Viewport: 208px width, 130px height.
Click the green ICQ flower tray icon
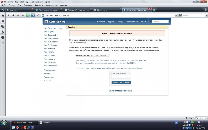click(x=192, y=122)
